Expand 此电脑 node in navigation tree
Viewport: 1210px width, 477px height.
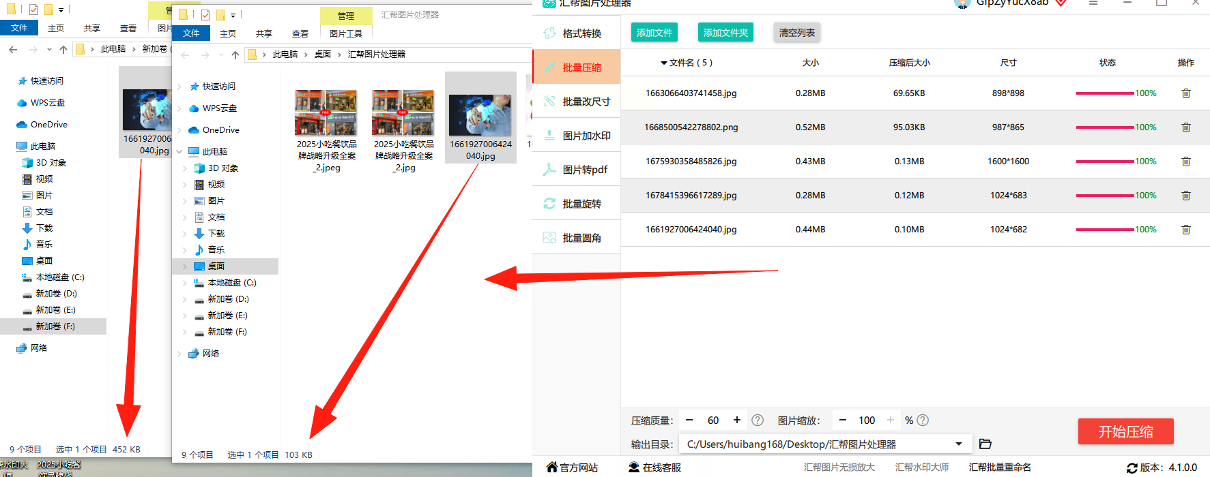pos(179,151)
